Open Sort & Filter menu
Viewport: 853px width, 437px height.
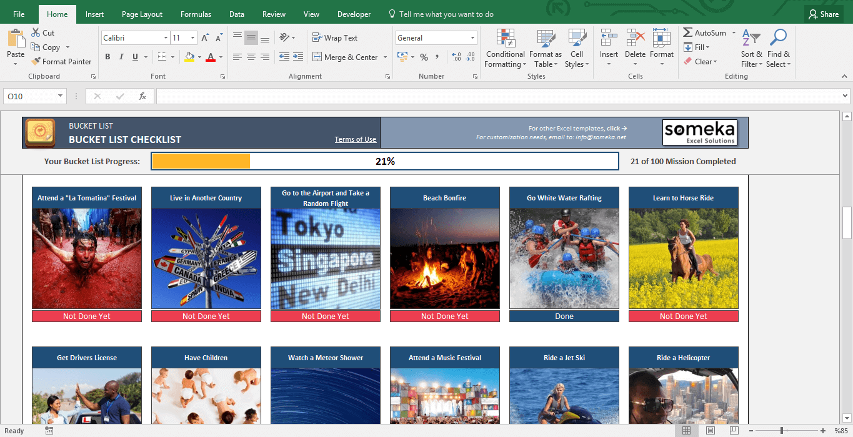point(751,49)
